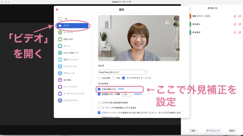This screenshot has height=136, width=243.
Task: Open the 背景とエフェクト icon
Action: [60, 60]
